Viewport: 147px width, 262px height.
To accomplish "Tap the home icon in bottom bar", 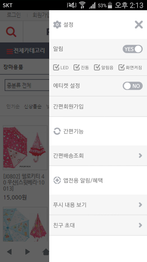I will pyautogui.click(x=46, y=252).
